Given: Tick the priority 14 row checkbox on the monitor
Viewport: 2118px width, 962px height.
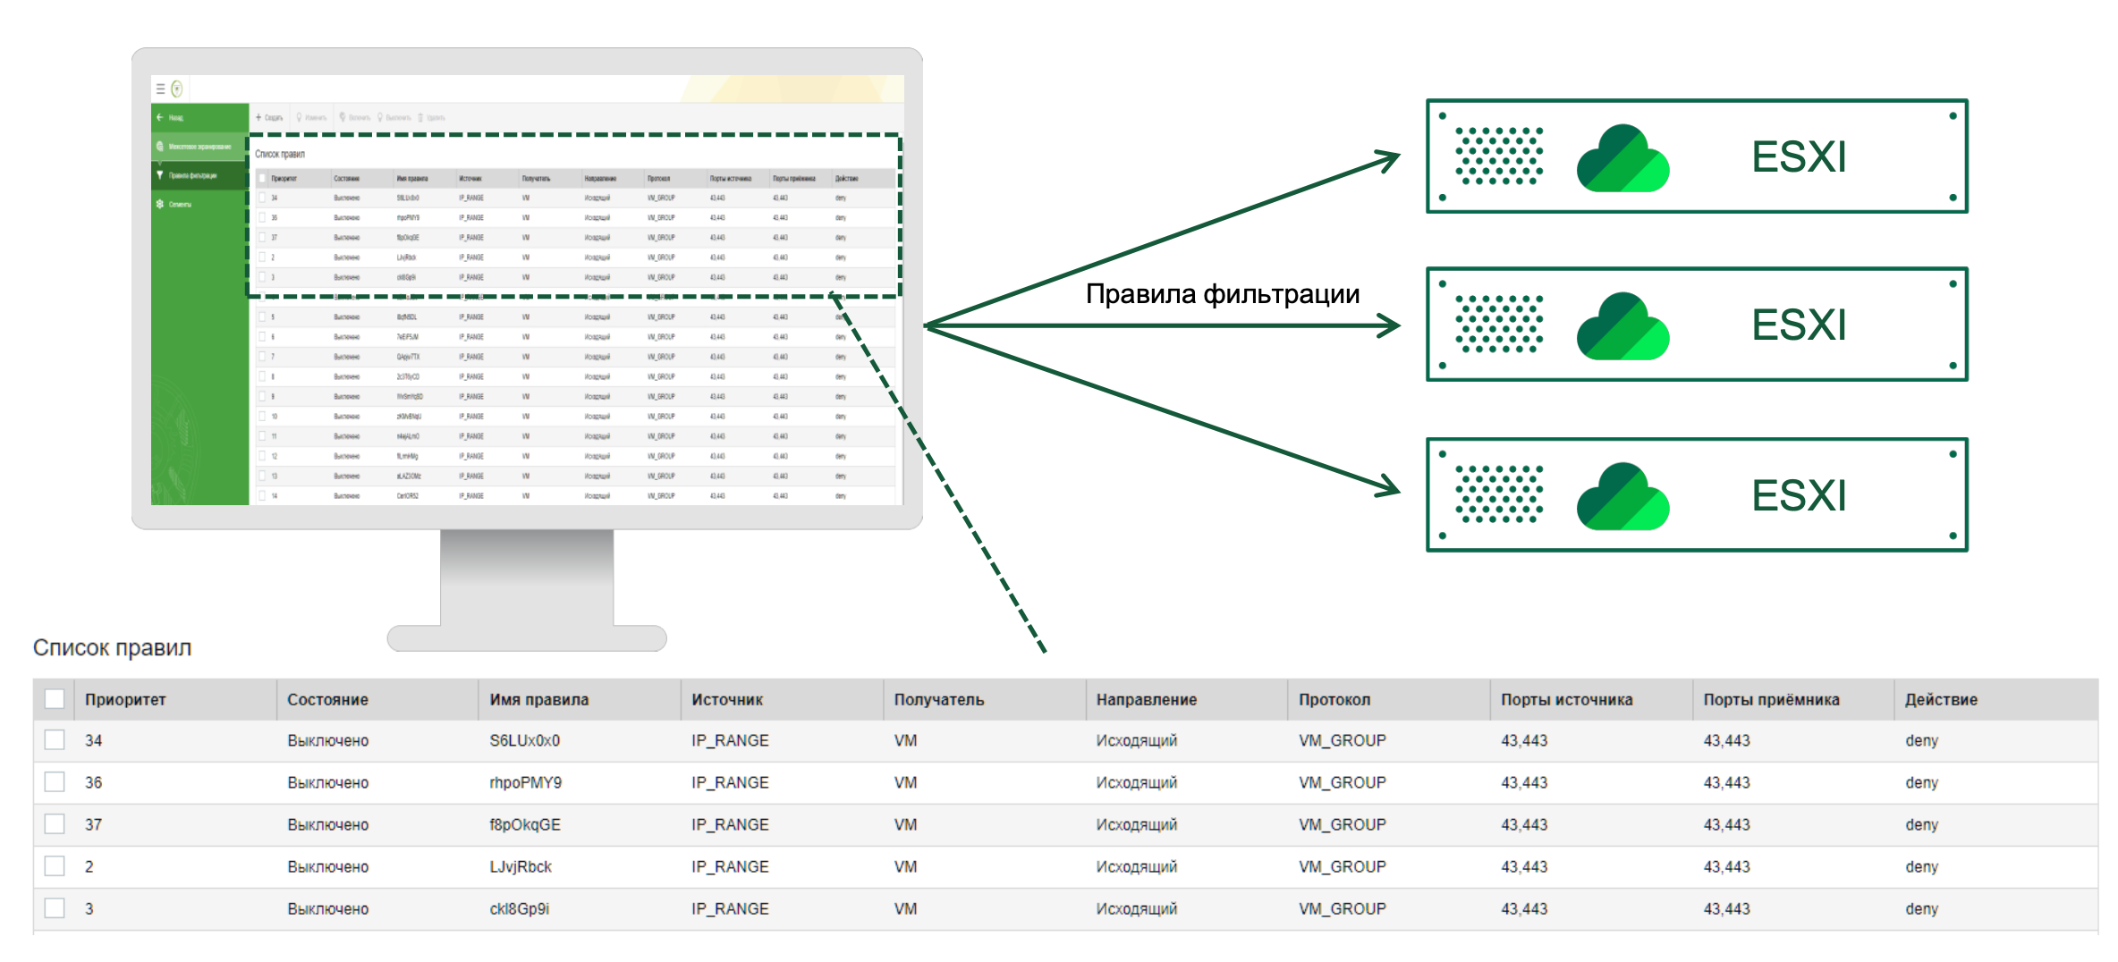Looking at the screenshot, I should click(262, 495).
